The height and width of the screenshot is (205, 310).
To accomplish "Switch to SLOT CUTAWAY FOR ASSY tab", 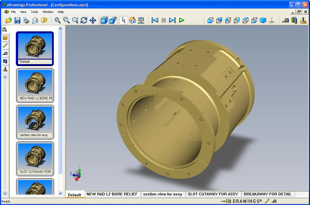I will pyautogui.click(x=213, y=194).
